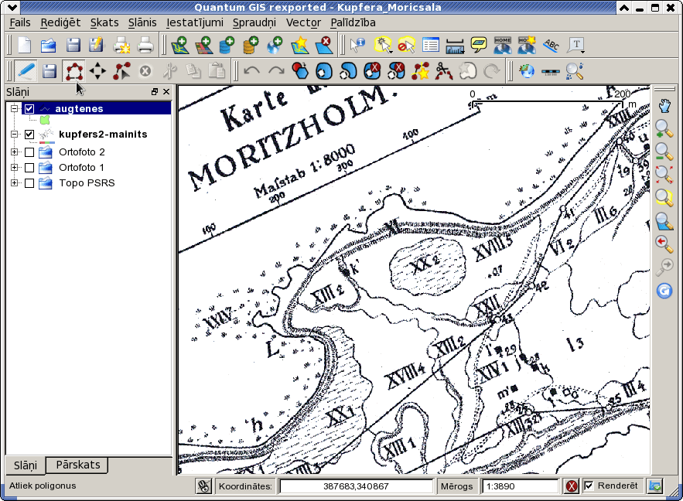
Task: Open the Slānis menu
Action: (x=142, y=22)
